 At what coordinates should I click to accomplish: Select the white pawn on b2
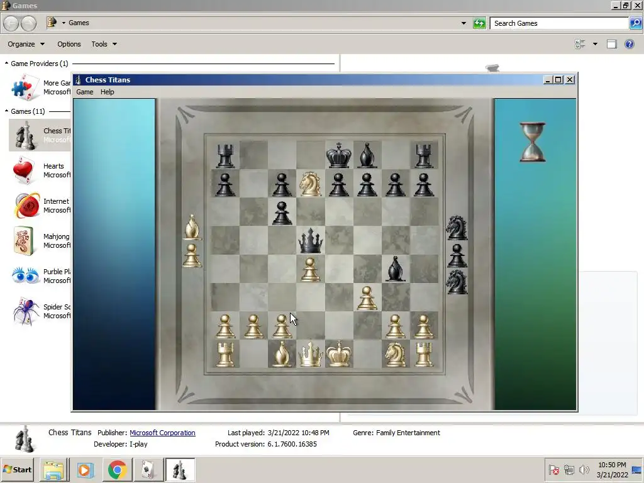click(x=253, y=326)
